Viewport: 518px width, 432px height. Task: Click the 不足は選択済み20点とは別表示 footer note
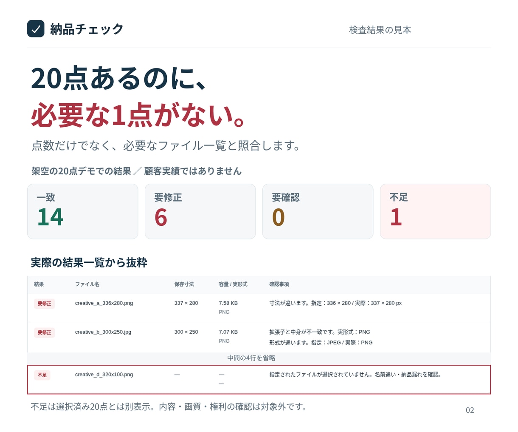click(x=169, y=407)
